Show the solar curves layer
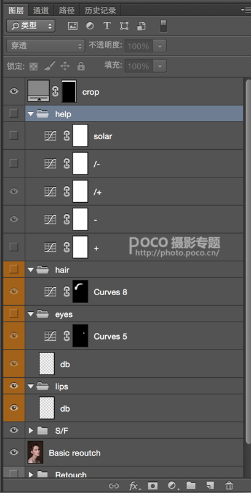This screenshot has width=251, height=493. pos(14,136)
